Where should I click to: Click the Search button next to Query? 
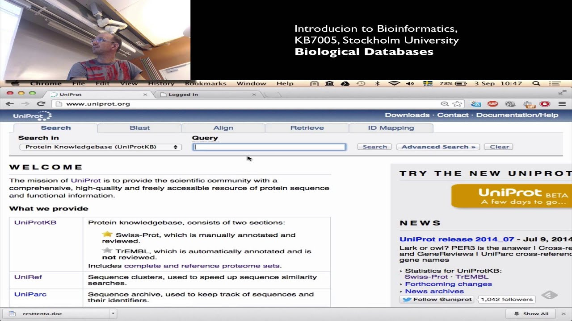click(x=374, y=147)
